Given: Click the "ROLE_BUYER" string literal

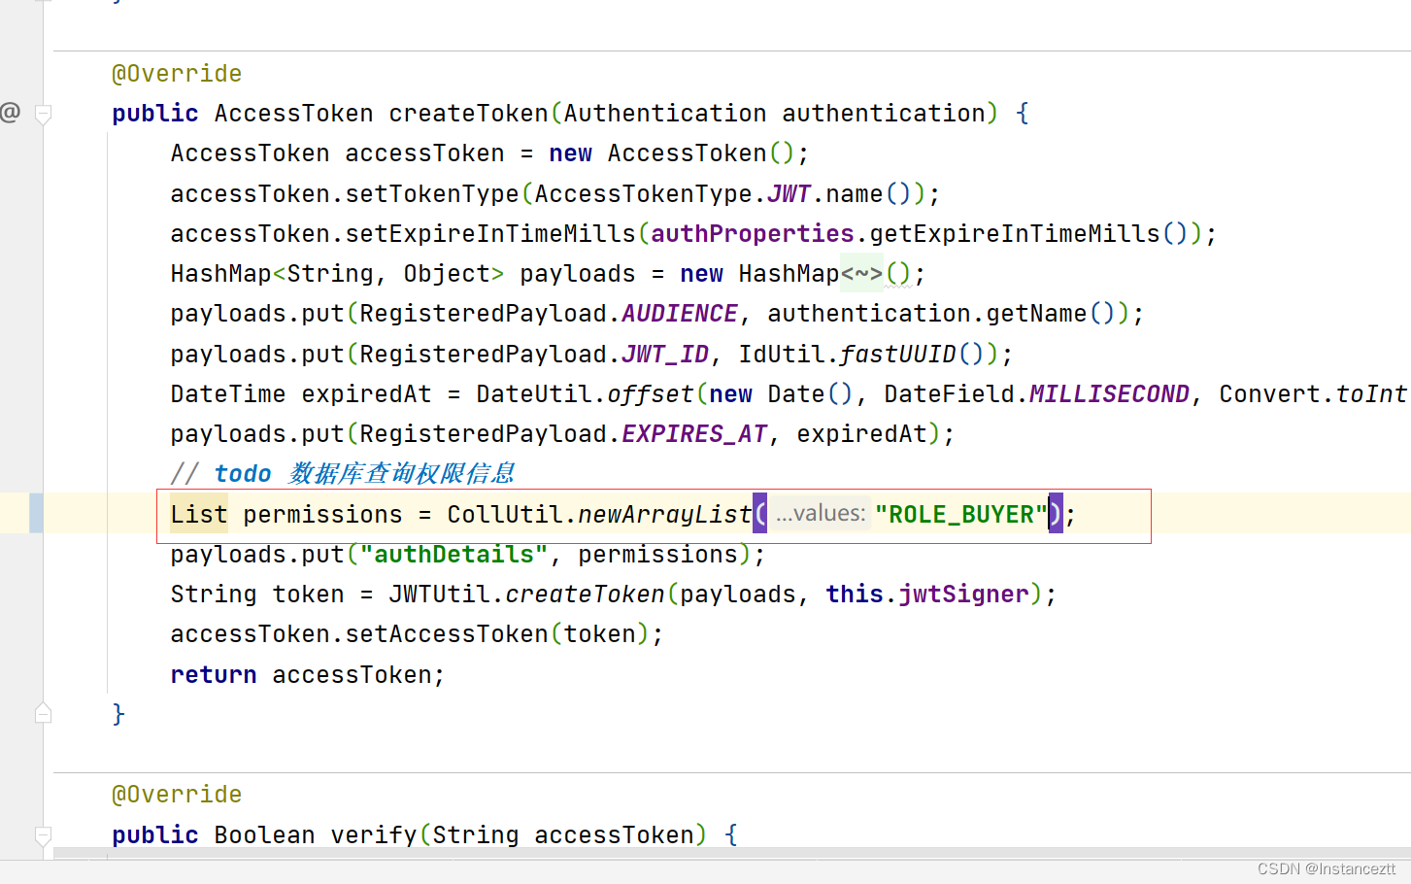Looking at the screenshot, I should (961, 514).
